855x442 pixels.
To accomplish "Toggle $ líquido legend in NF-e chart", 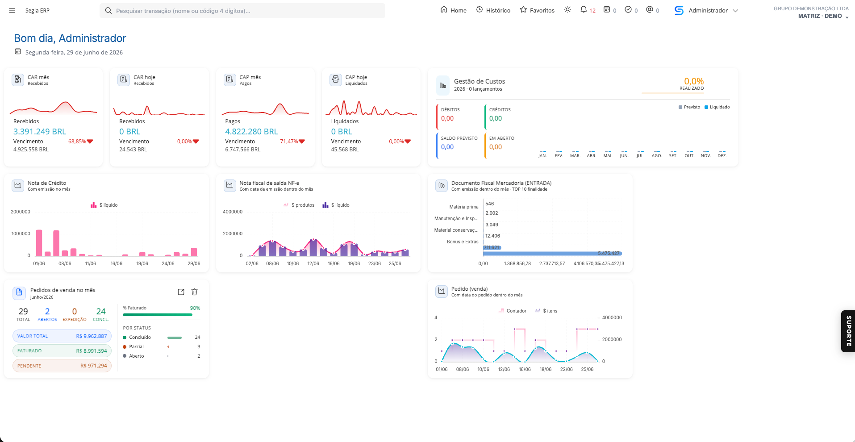I will (336, 205).
